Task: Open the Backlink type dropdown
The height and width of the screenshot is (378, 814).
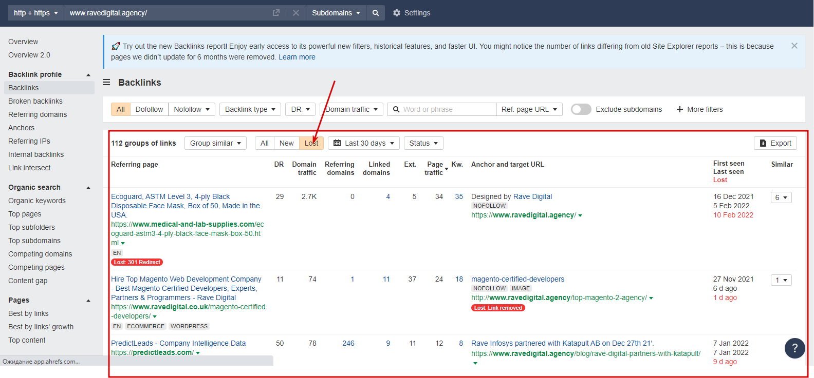Action: (250, 109)
